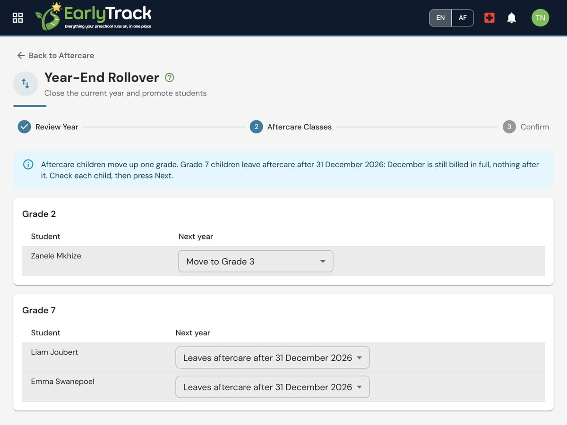The width and height of the screenshot is (567, 425).
Task: Click the info icon in the blue notice
Action: tap(28, 164)
